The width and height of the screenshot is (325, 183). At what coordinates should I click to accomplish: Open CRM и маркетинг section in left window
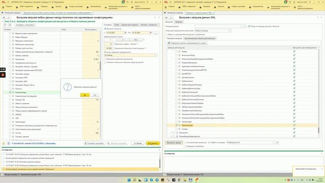24,7
